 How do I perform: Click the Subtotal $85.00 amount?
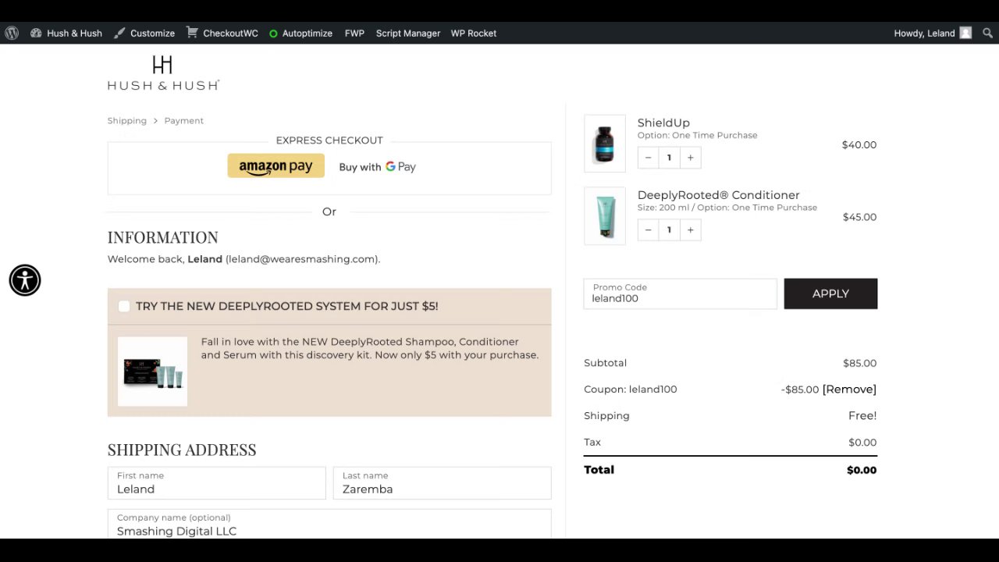[x=859, y=363]
